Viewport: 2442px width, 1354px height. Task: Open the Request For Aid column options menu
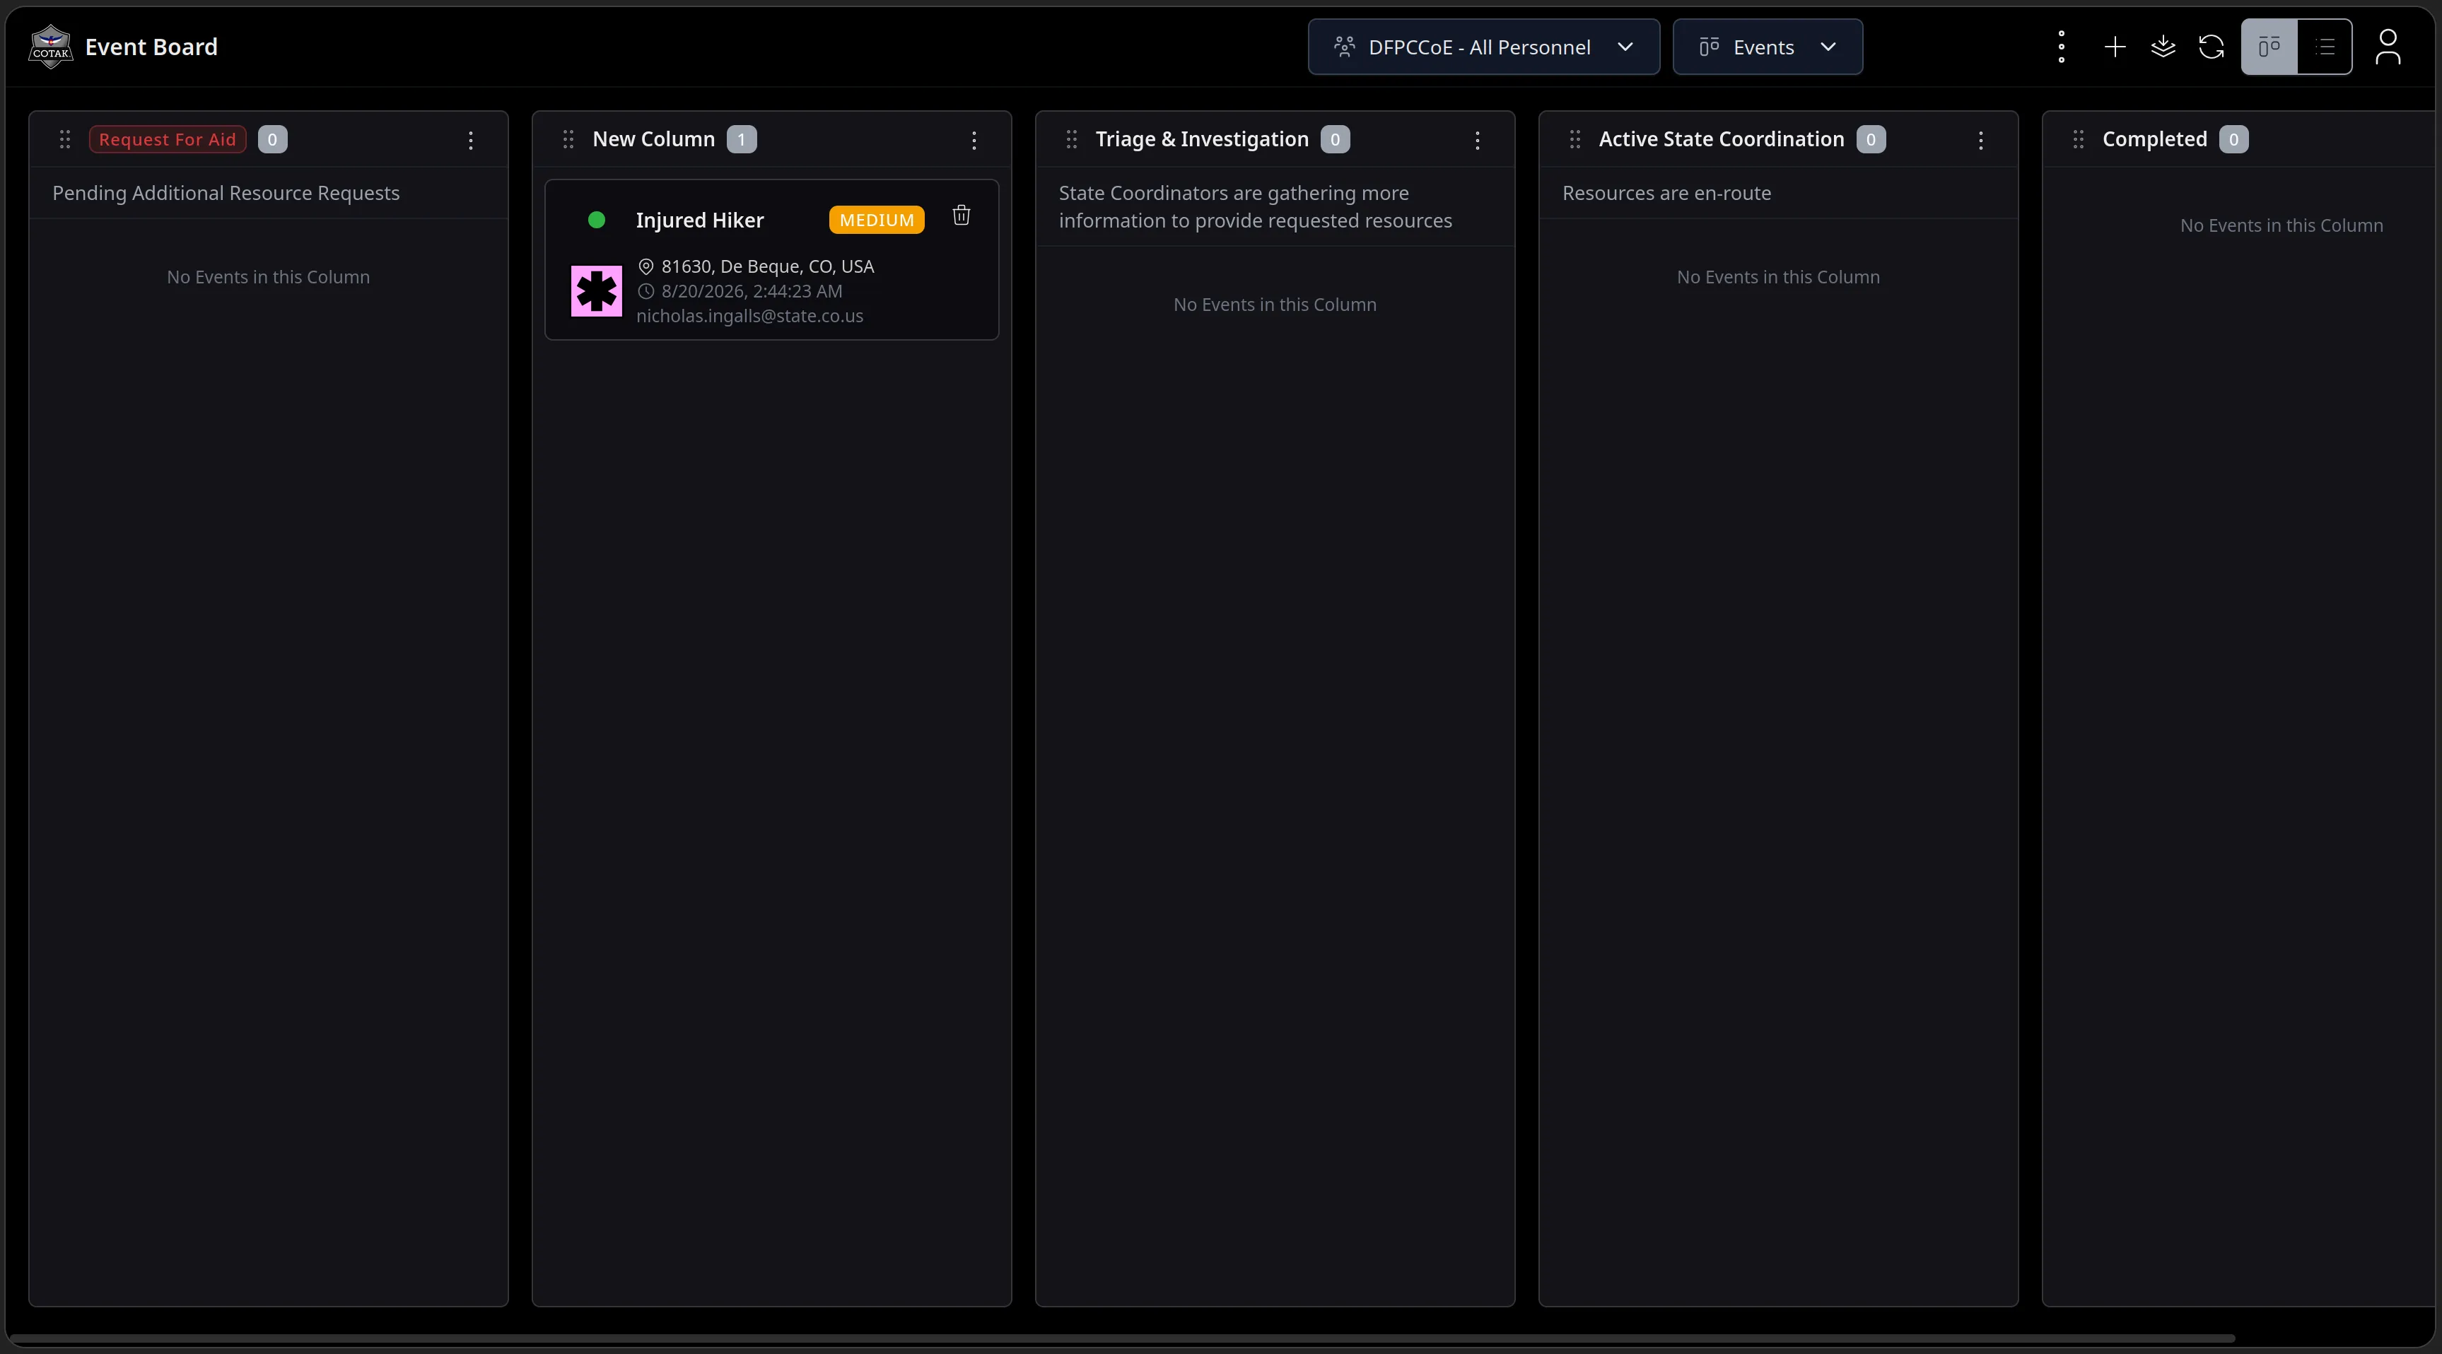pos(470,140)
